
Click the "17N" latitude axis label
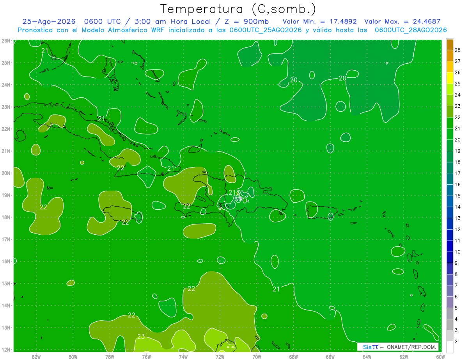(x=5, y=239)
